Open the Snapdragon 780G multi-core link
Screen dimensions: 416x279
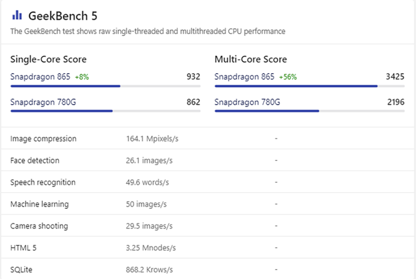[x=247, y=102]
